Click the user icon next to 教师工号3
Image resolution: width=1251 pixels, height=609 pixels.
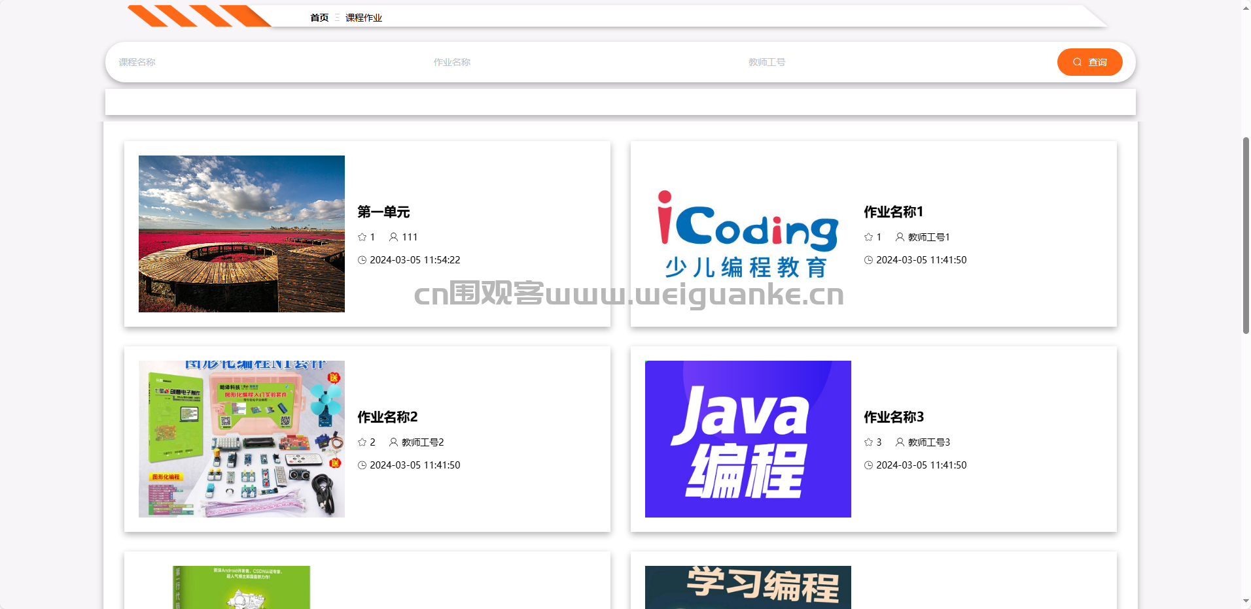(900, 442)
